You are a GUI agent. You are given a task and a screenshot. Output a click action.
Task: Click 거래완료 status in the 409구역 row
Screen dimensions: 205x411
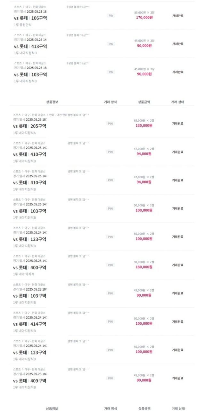tap(178, 378)
